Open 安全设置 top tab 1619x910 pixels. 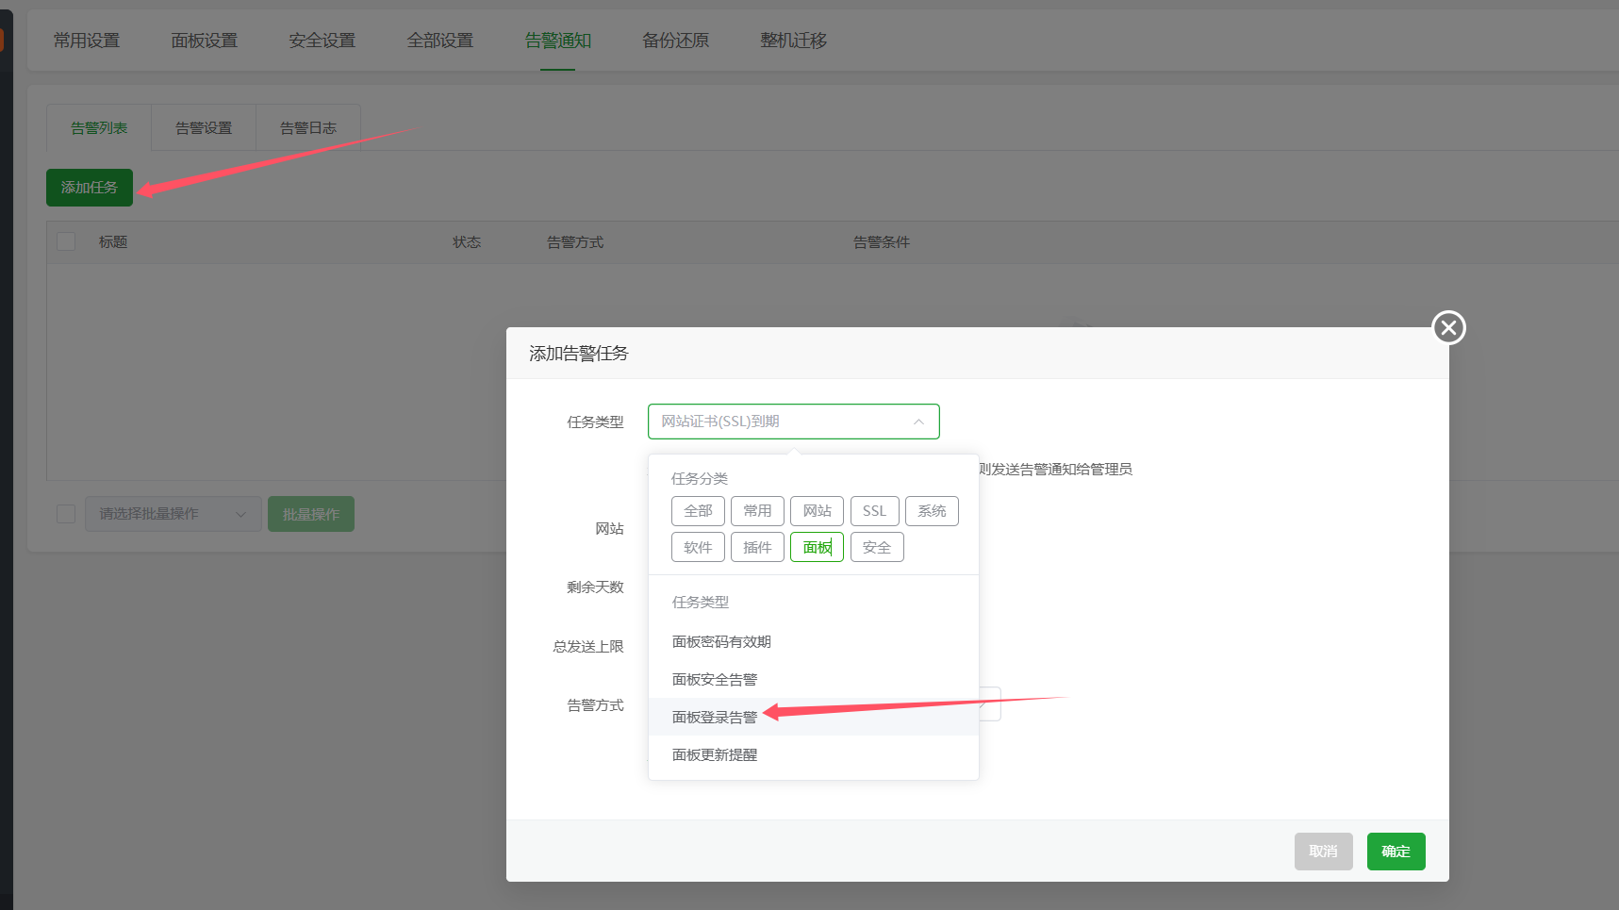tap(322, 41)
